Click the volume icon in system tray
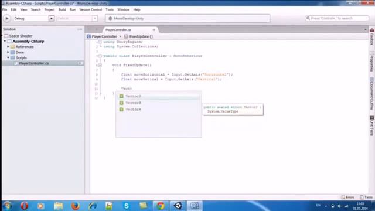Image resolution: width=375 pixels, height=211 pixels. 339,206
